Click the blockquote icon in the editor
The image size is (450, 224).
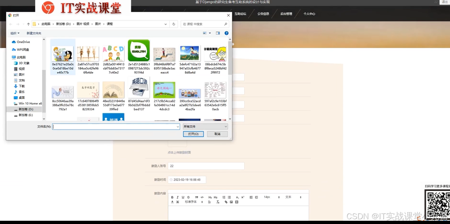(197, 197)
